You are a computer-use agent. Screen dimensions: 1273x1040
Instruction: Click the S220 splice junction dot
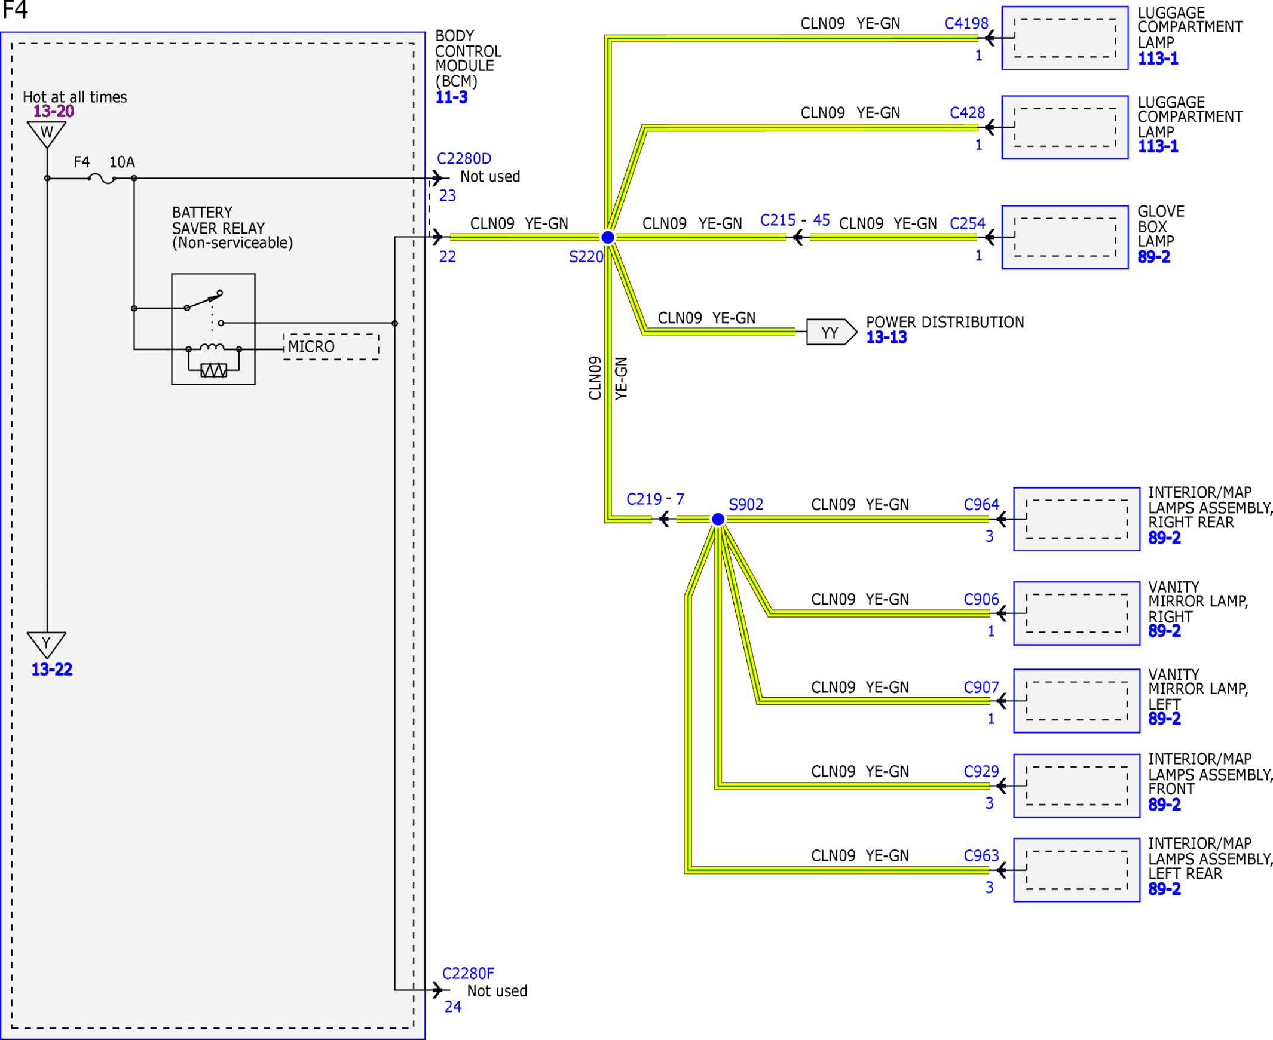(x=608, y=238)
